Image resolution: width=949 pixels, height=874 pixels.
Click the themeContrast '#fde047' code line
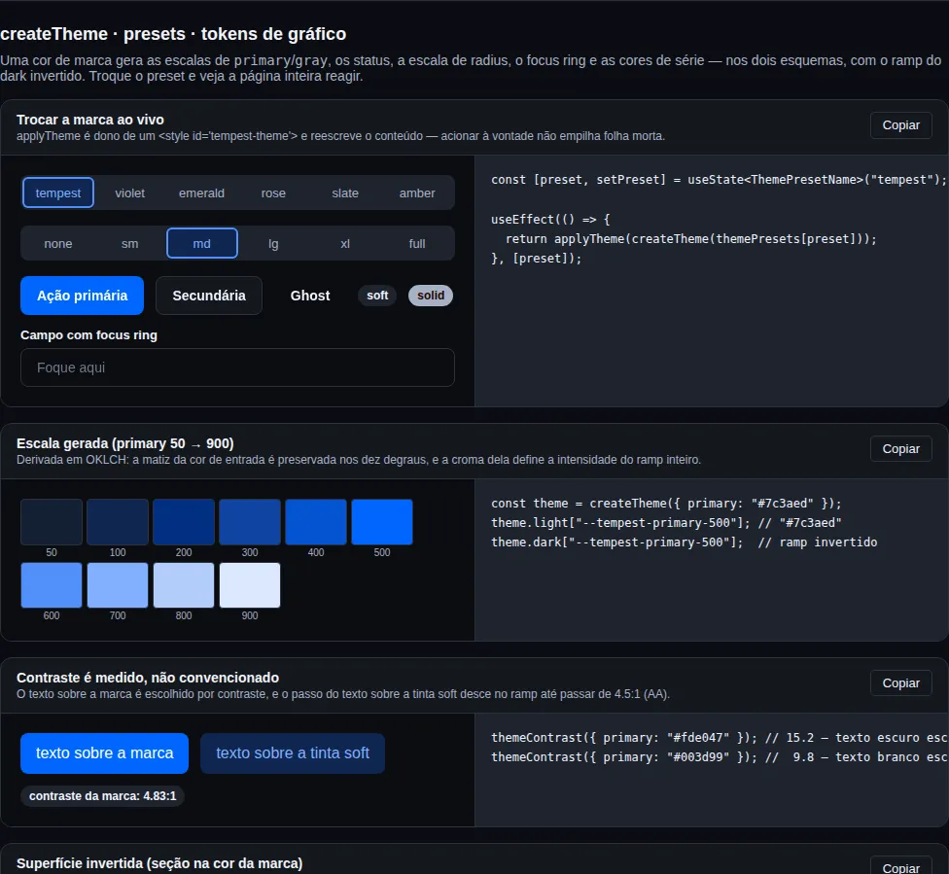pos(719,737)
